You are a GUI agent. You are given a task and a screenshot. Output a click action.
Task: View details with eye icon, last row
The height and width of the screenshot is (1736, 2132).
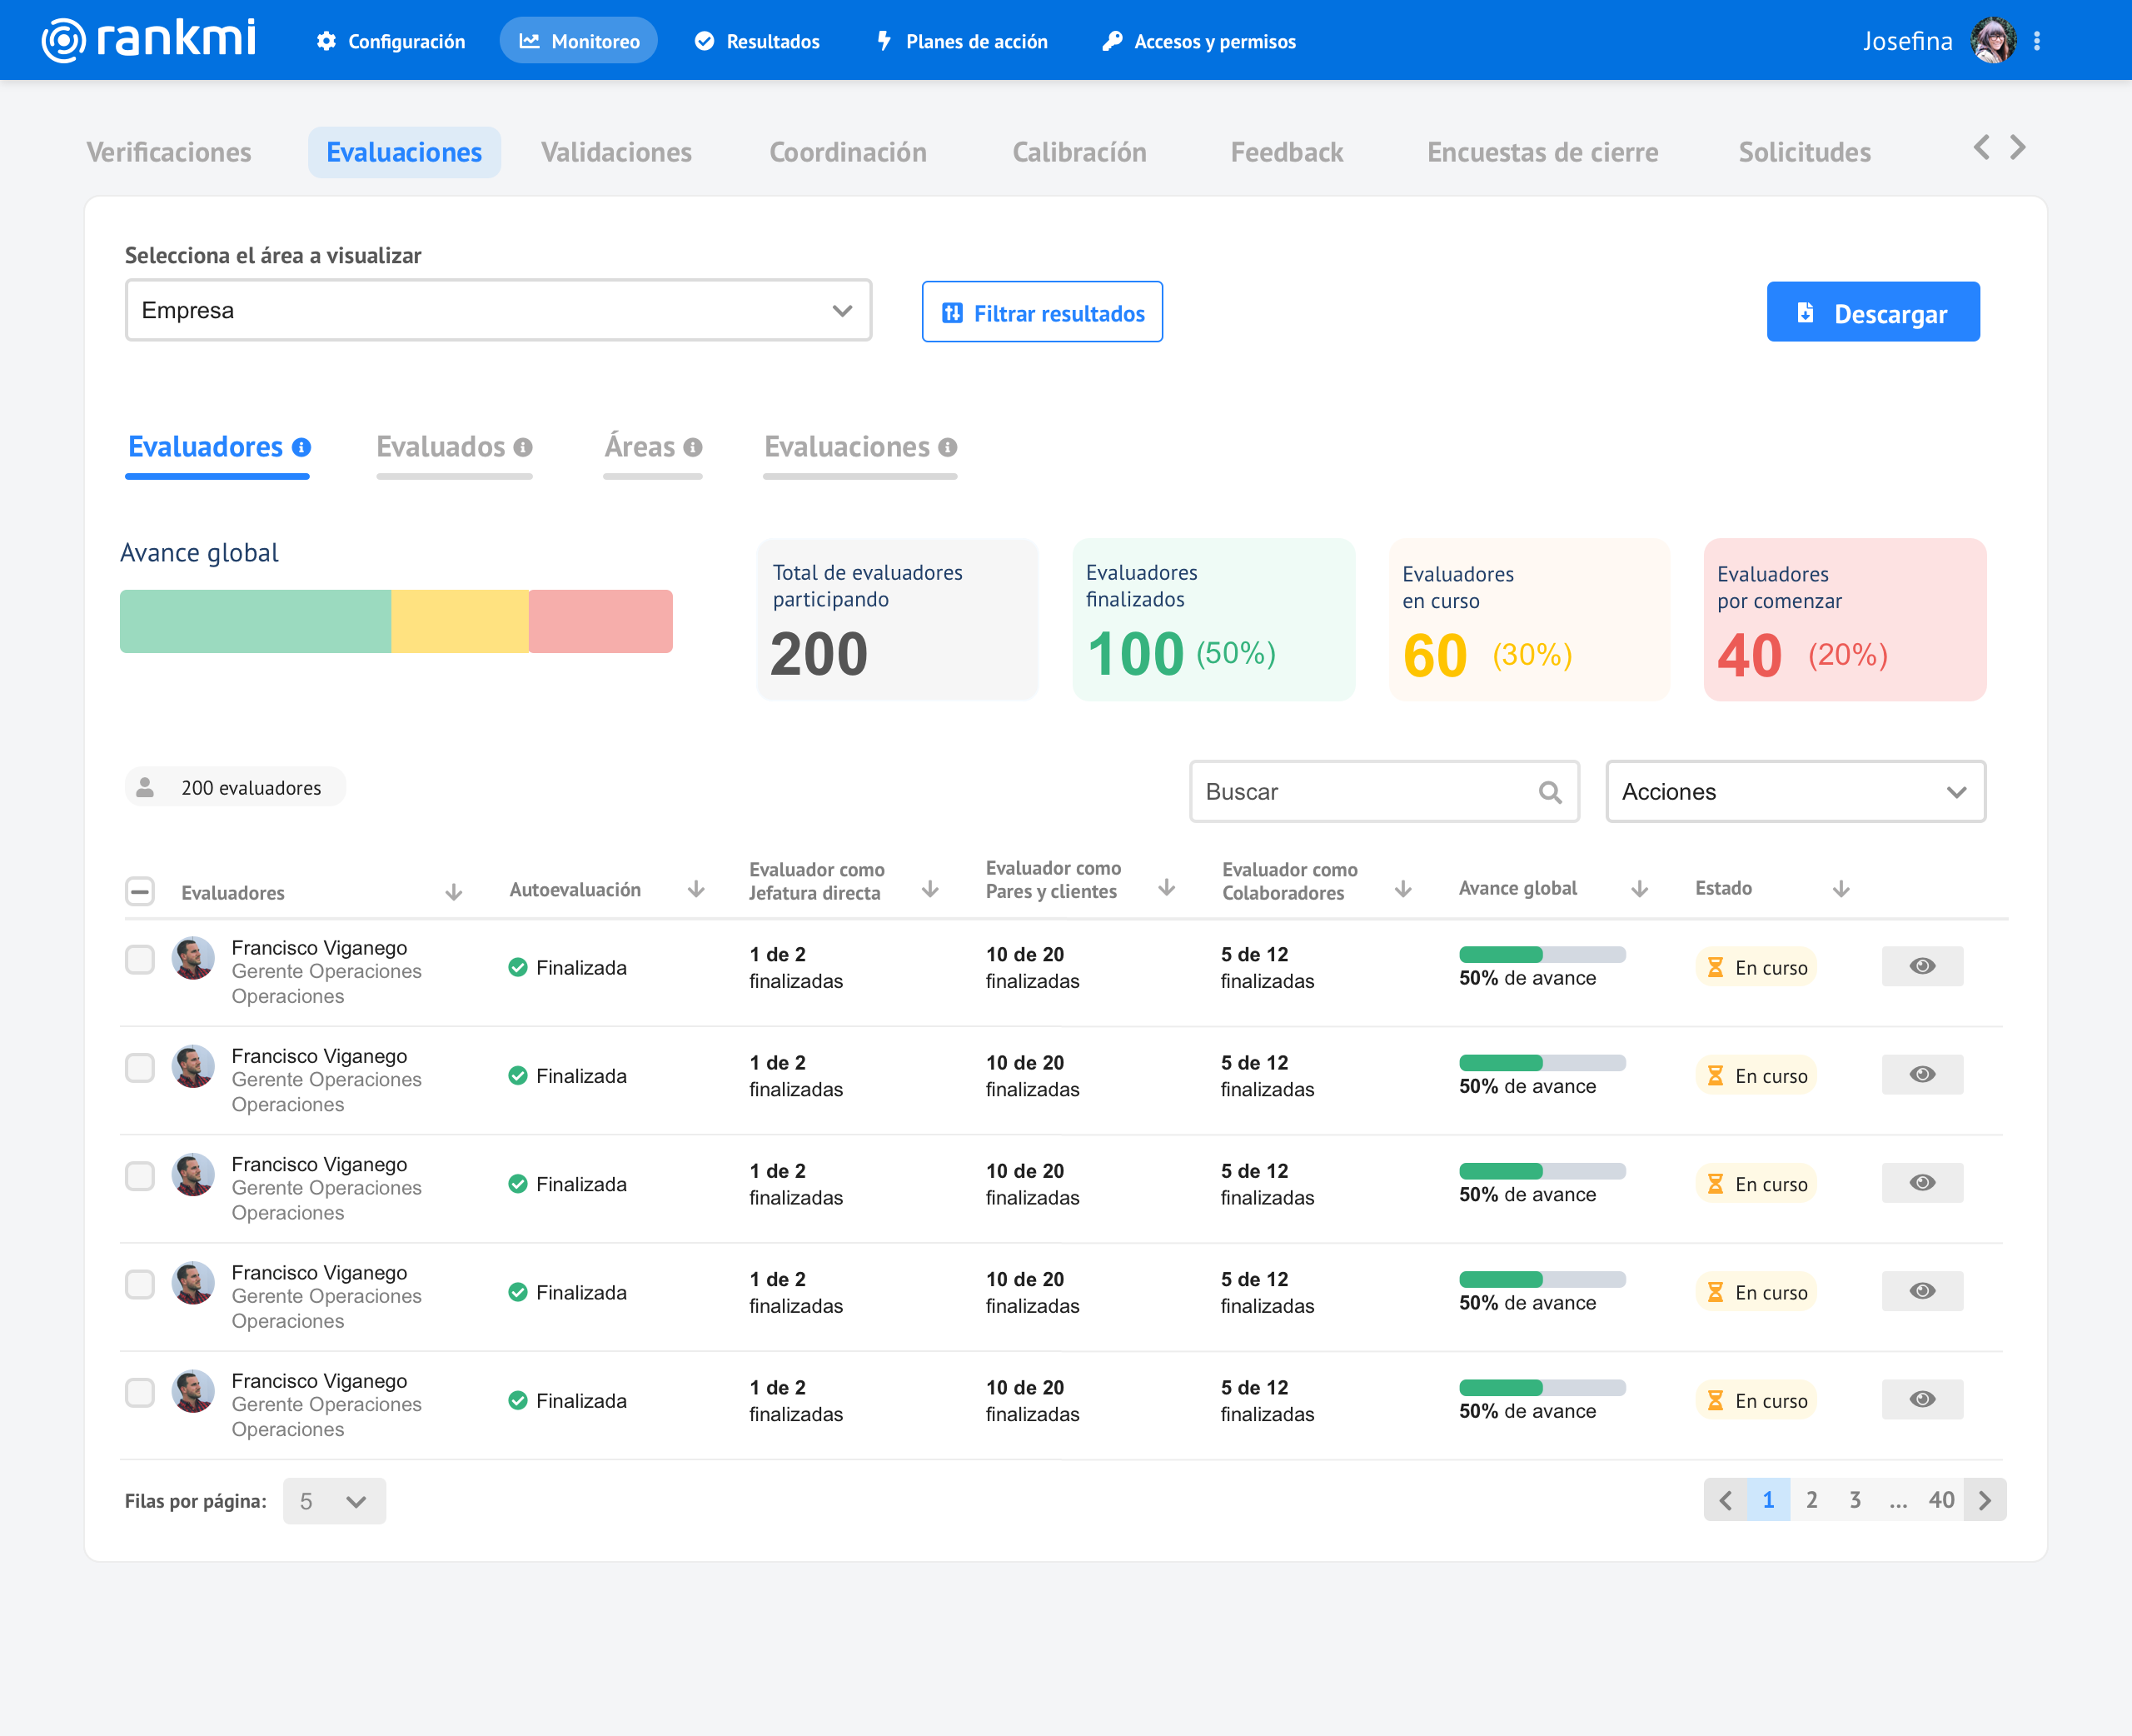(1922, 1399)
